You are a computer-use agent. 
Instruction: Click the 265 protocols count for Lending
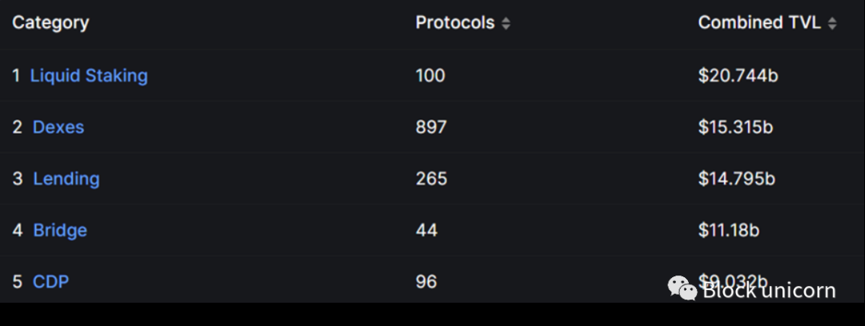[432, 179]
